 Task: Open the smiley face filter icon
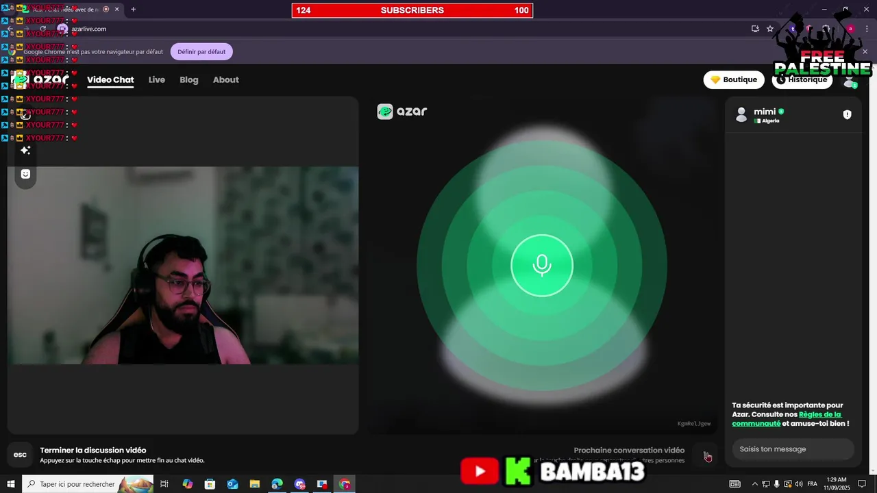coord(25,174)
